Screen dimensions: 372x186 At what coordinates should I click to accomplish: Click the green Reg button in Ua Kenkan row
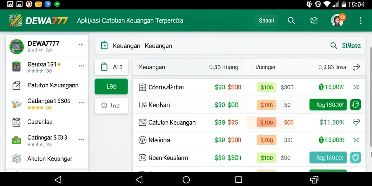328,105
